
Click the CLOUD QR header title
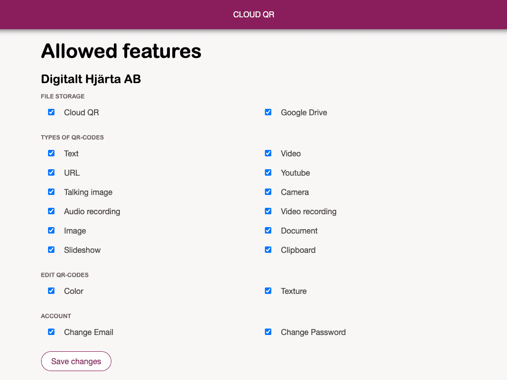point(253,14)
